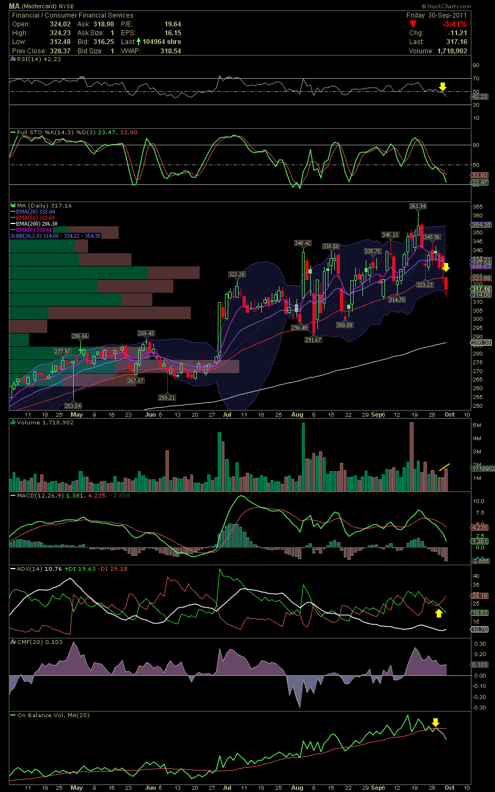Click the 300.00 low price label
This screenshot has height=792, width=495.
pyautogui.click(x=345, y=325)
